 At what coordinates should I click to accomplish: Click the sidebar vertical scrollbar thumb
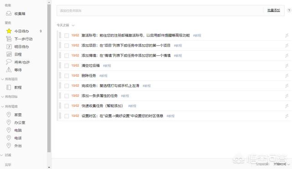click(49, 78)
